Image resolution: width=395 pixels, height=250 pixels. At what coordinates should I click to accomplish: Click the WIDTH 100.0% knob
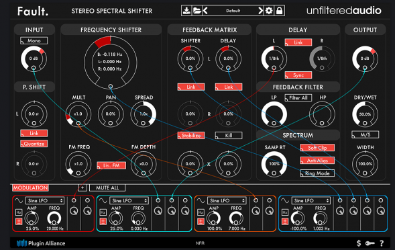pyautogui.click(x=365, y=164)
